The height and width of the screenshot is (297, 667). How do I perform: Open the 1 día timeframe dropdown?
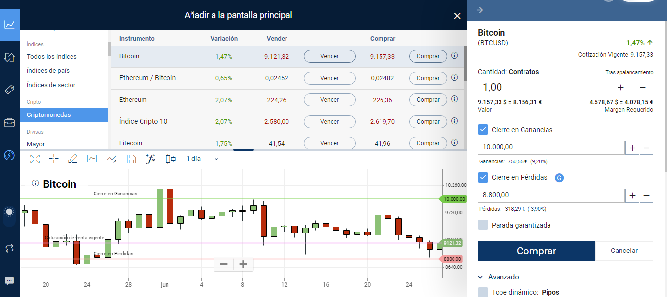(202, 159)
